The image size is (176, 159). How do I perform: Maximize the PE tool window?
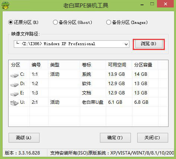152,4
